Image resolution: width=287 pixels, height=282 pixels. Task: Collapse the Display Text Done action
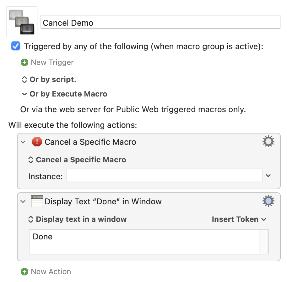point(23,201)
